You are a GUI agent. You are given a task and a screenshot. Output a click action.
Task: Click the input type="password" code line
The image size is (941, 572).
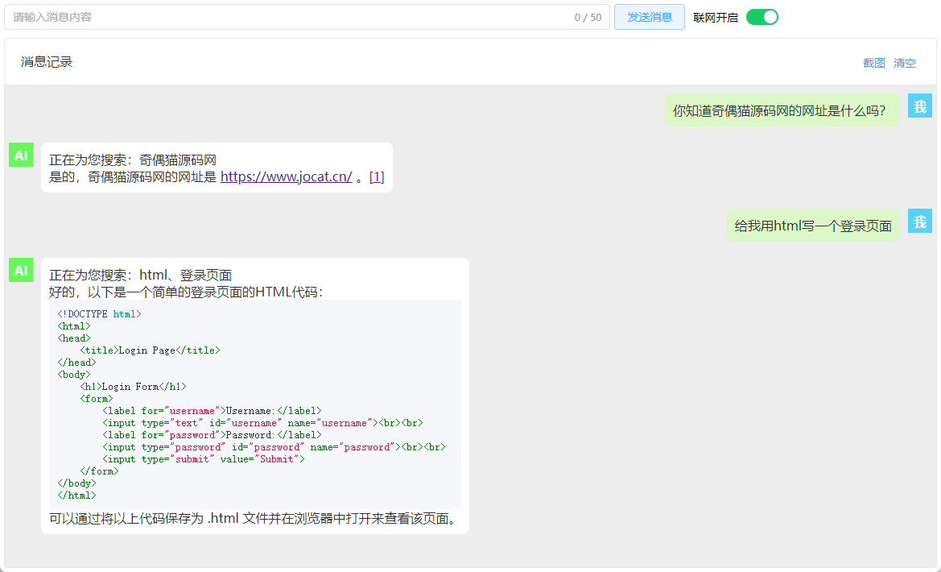click(274, 447)
